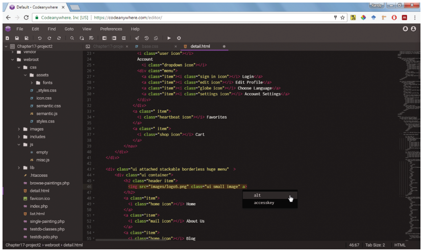The width and height of the screenshot is (423, 252).
Task: Click the undo toolbar icon
Action: 40,38
